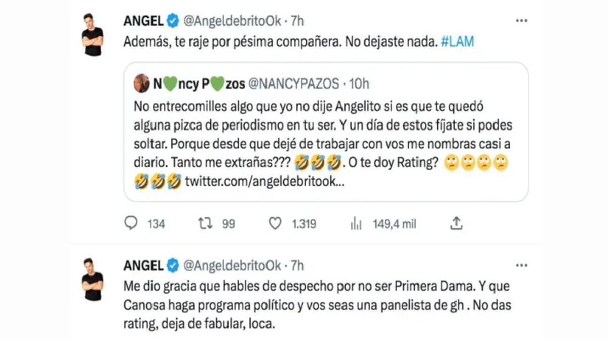Retweet the first ANGEL tweet
Image resolution: width=608 pixels, height=341 pixels.
click(206, 223)
